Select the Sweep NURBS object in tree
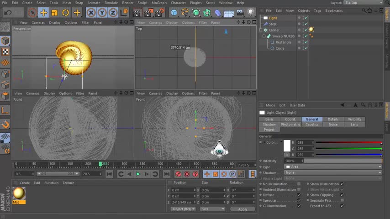Viewport: 390px width, 219px height. pos(283,36)
